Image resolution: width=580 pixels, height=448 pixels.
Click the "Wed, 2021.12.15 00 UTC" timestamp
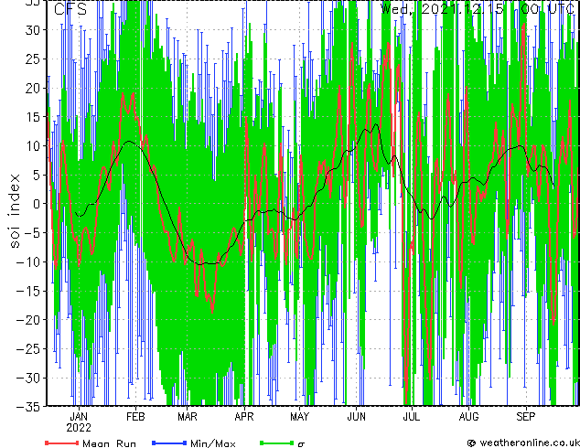478,8
